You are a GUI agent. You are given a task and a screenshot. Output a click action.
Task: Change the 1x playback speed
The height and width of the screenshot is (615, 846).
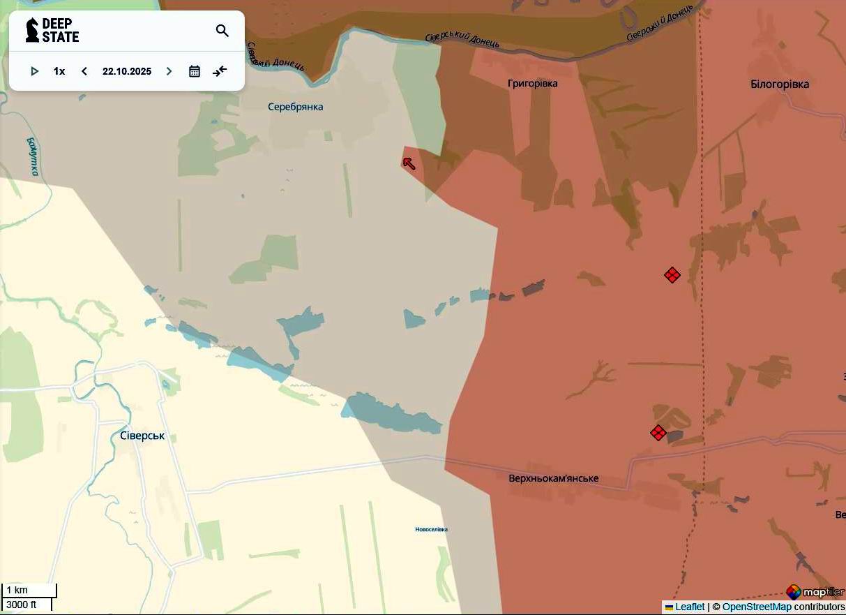[59, 71]
